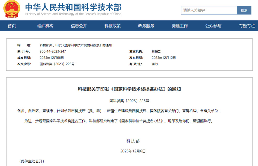Click the 成文日期 value 2023年12月06日
The image size is (258, 166).
(x=52, y=58)
